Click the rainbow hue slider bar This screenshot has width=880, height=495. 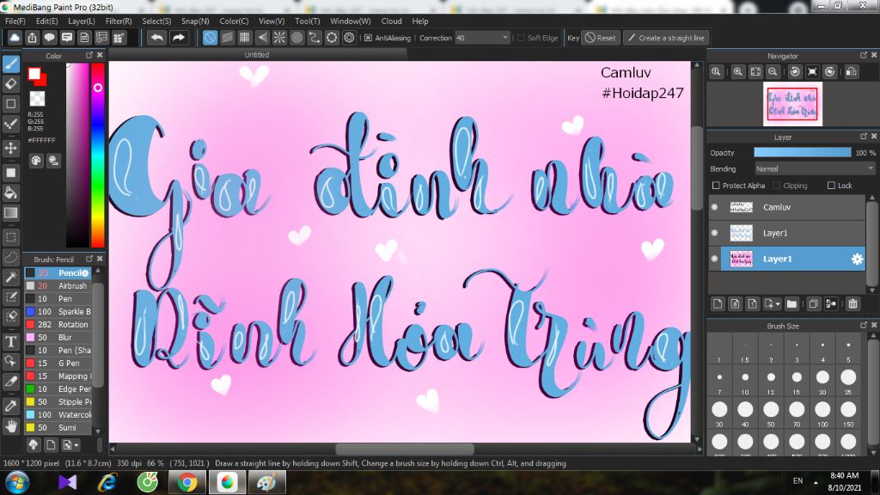tap(98, 155)
